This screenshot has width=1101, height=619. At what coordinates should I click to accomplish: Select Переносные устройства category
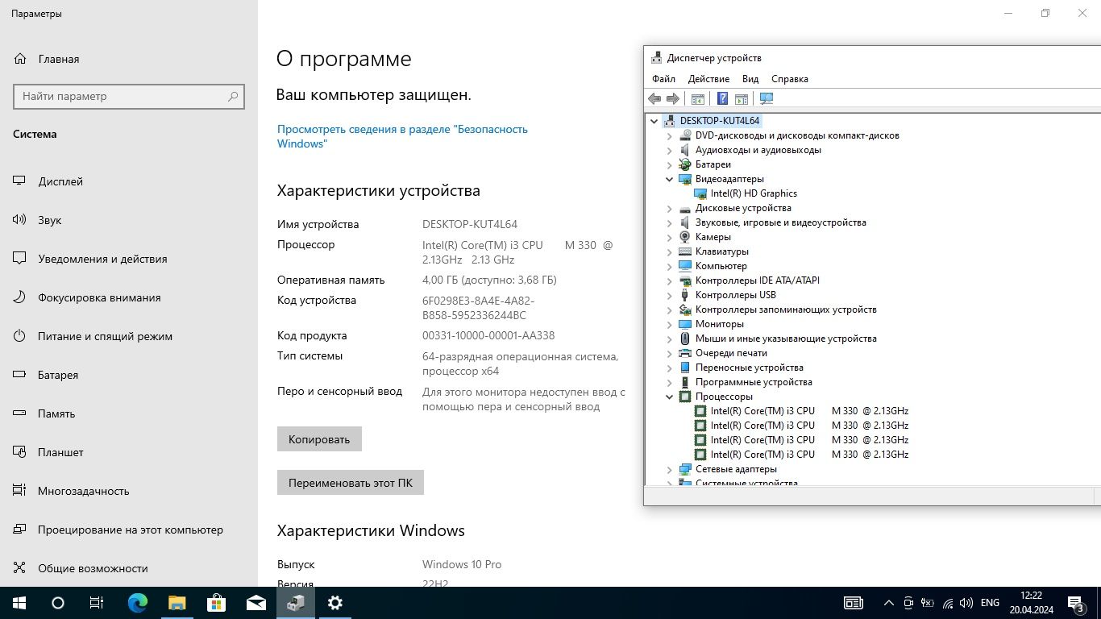[750, 368]
